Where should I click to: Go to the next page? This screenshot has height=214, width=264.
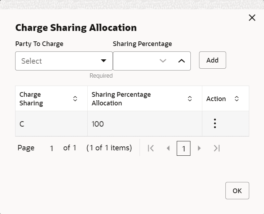(199, 148)
